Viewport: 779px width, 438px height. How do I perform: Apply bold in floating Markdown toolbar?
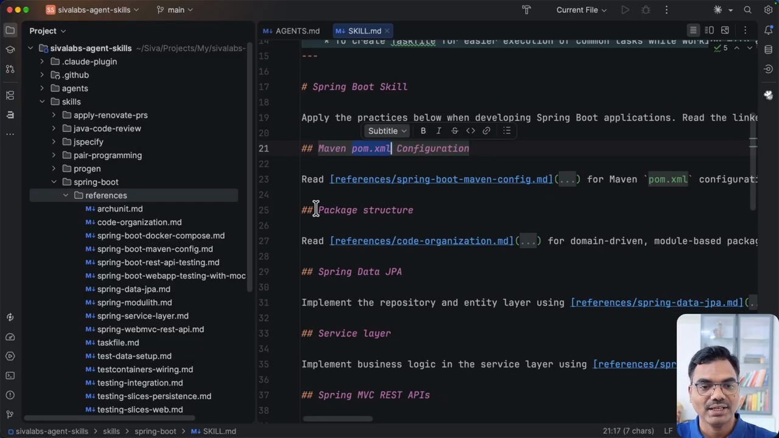click(423, 131)
